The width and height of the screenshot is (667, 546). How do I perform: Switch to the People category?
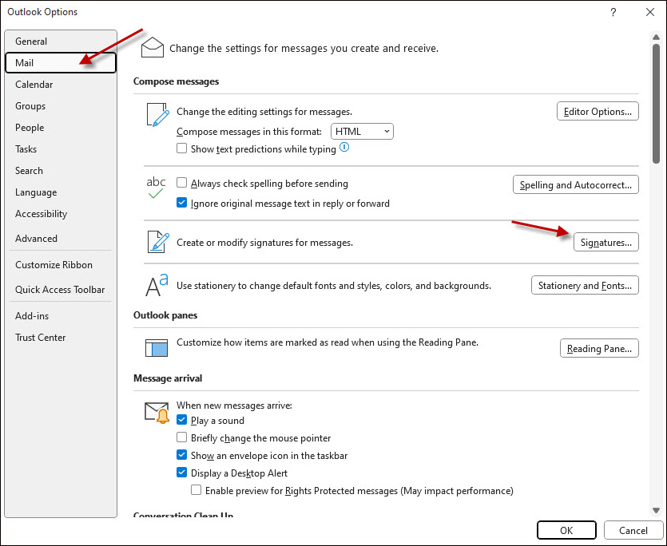coord(61,128)
